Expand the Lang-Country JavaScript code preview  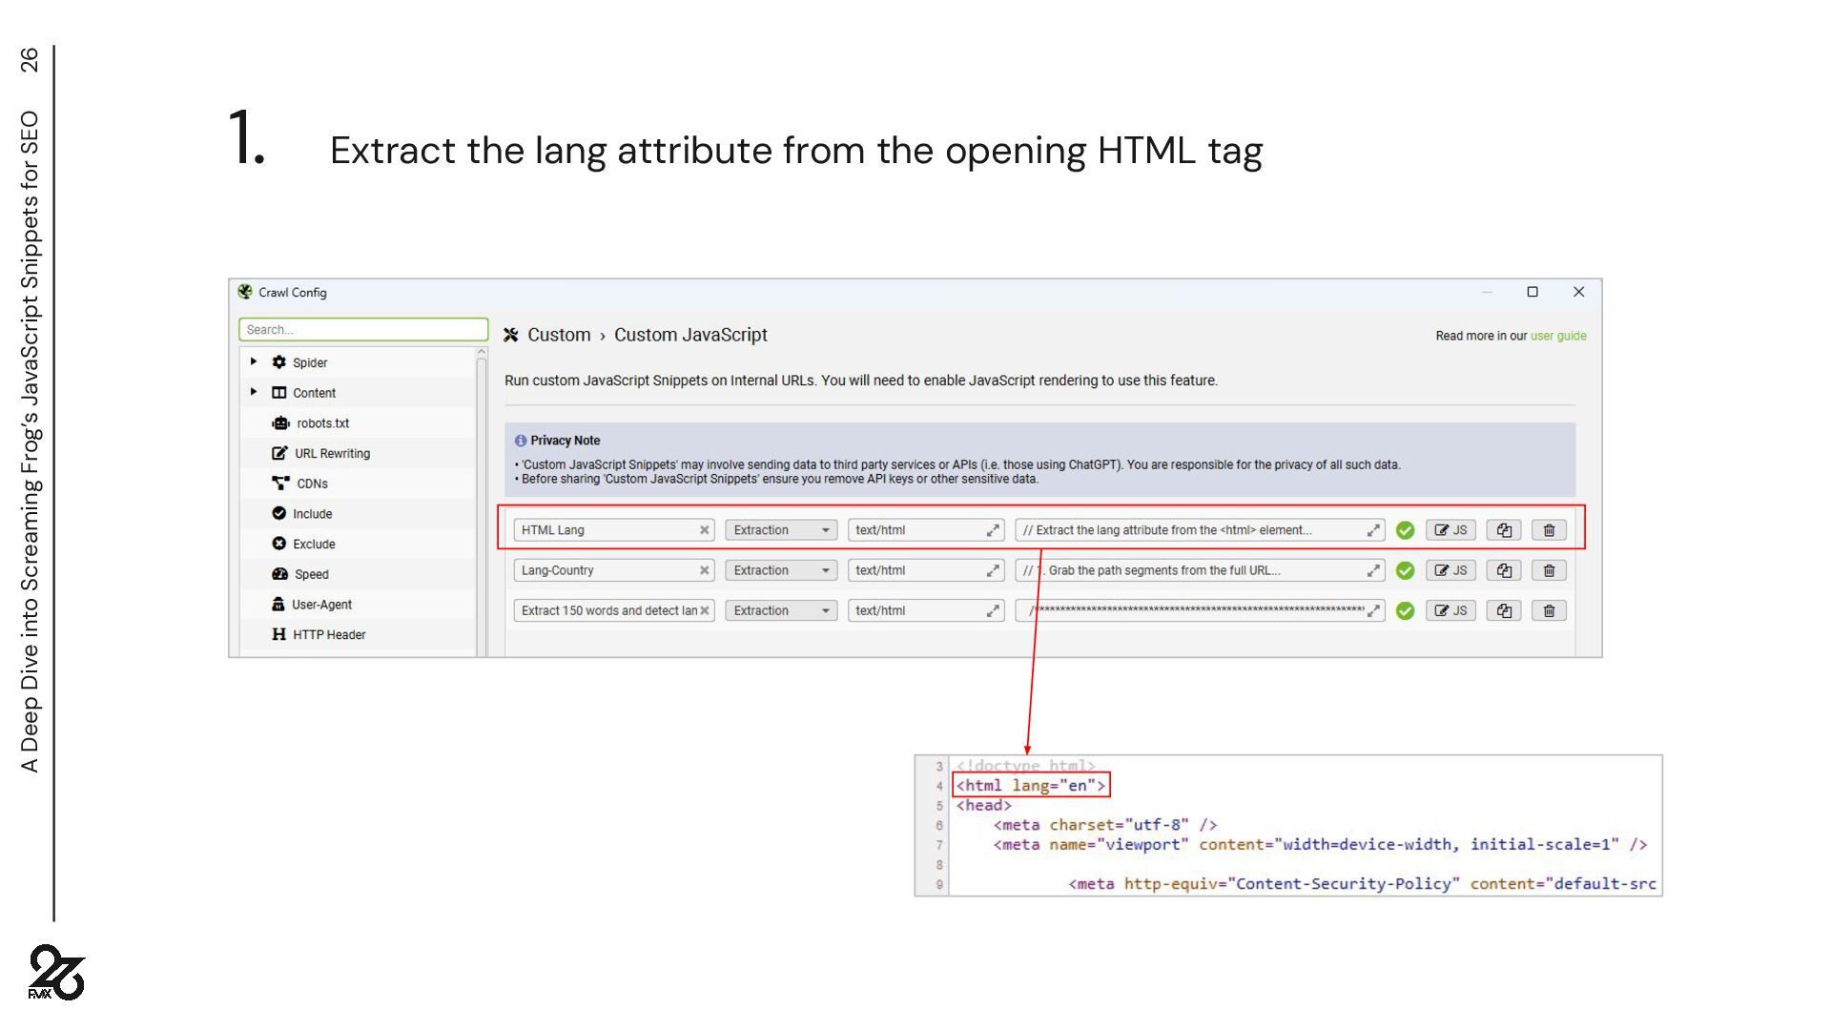point(1373,570)
